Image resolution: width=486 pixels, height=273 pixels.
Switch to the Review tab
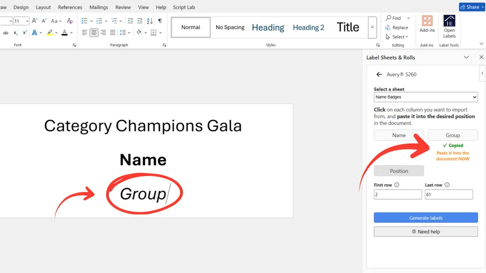(123, 7)
